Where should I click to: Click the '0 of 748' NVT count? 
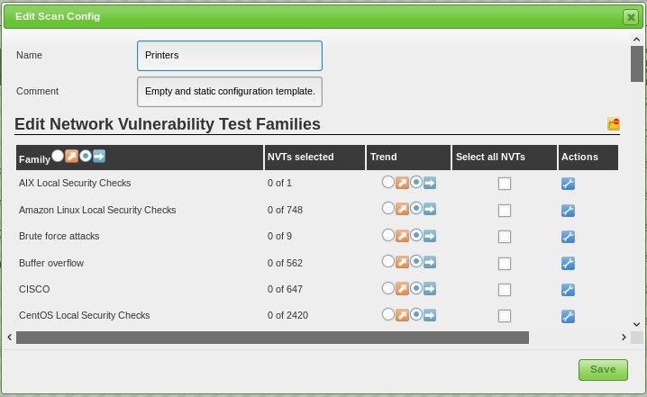285,210
